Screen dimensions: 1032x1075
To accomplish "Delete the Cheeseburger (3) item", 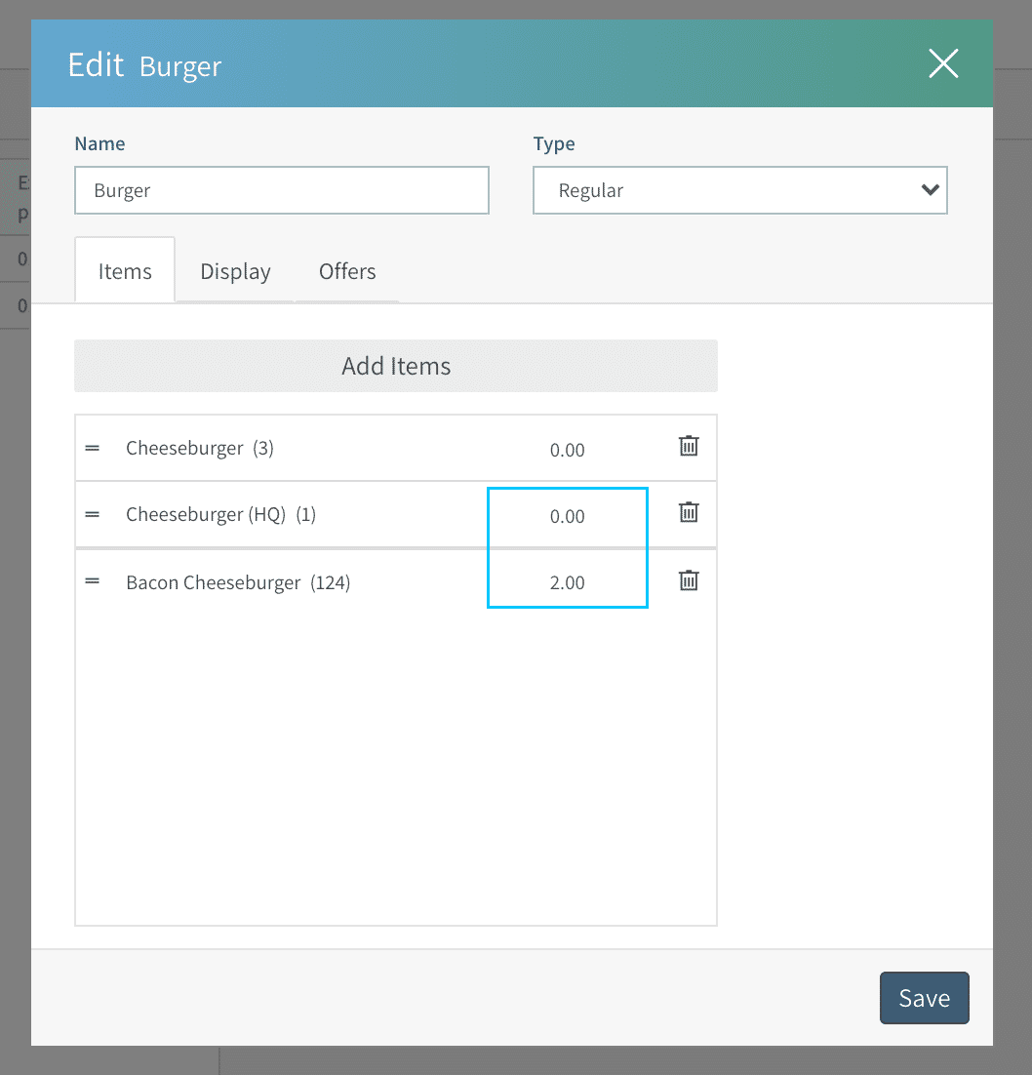I will pyautogui.click(x=689, y=447).
